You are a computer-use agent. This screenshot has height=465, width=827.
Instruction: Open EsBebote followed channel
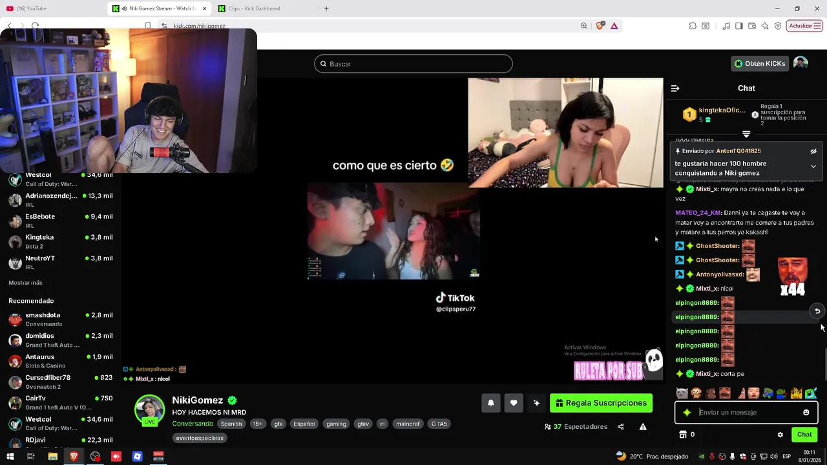[61, 221]
